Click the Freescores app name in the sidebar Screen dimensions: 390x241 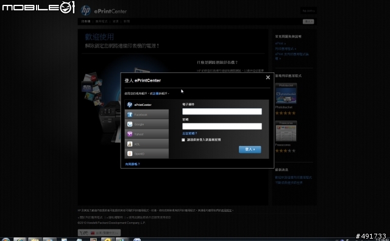(x=283, y=145)
